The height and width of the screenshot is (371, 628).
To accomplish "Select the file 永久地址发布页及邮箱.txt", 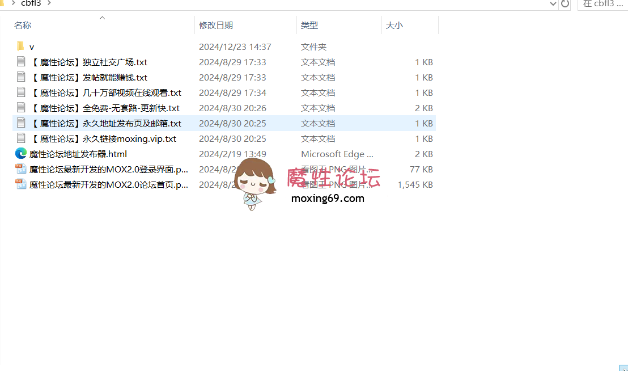I will coord(105,123).
